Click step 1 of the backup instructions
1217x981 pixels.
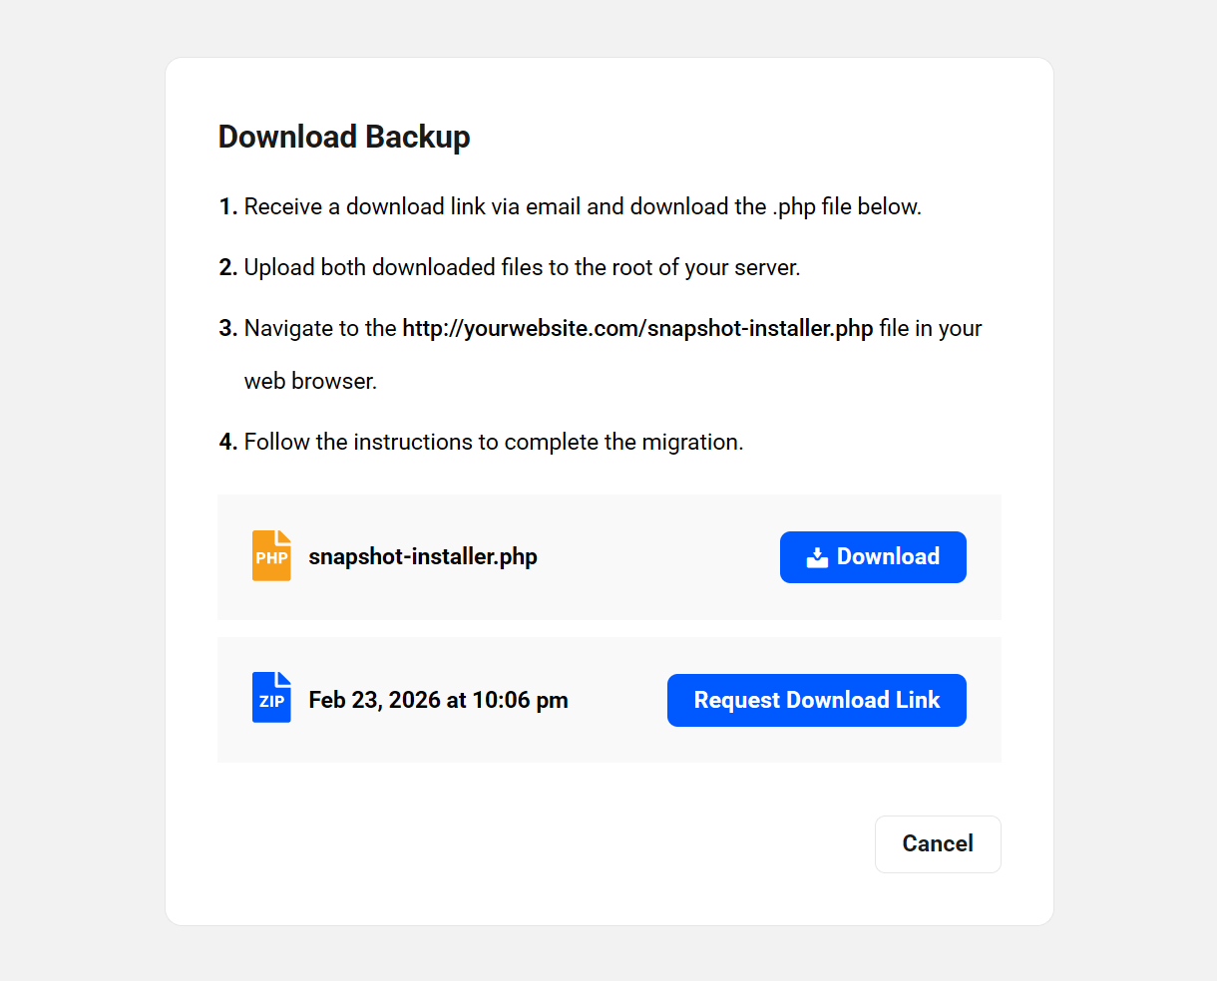coord(570,206)
